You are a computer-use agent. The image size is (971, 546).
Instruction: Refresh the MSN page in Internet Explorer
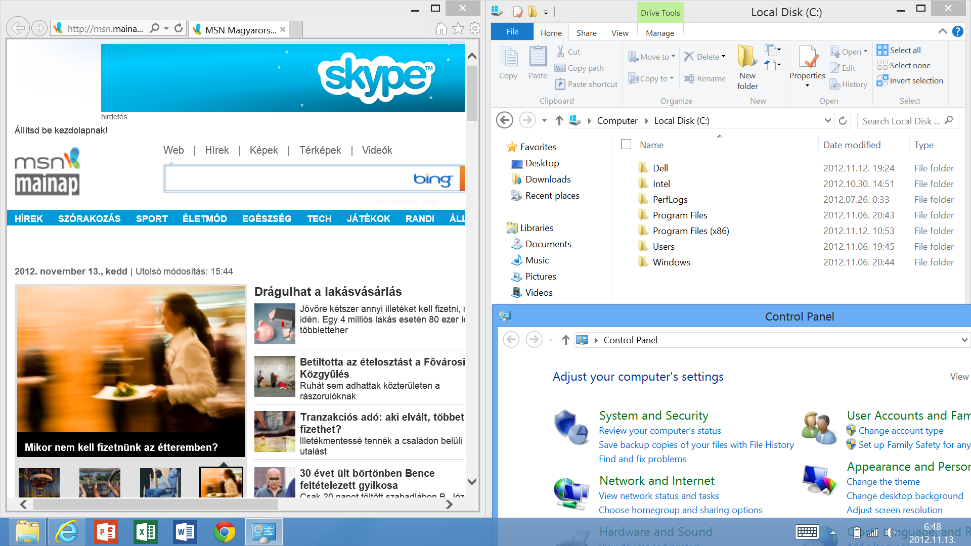click(179, 28)
